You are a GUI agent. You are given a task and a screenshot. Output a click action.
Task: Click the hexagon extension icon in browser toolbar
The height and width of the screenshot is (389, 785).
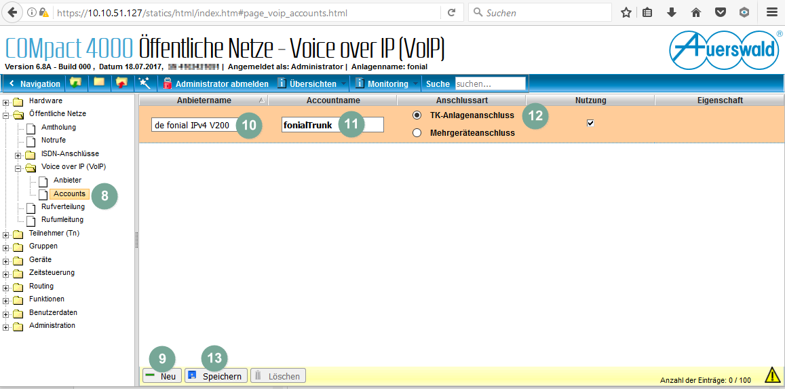click(744, 12)
